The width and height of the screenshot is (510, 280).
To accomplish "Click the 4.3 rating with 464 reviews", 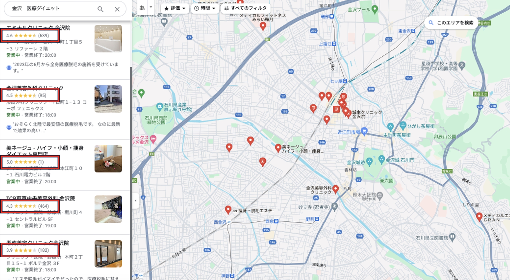I will [28, 206].
